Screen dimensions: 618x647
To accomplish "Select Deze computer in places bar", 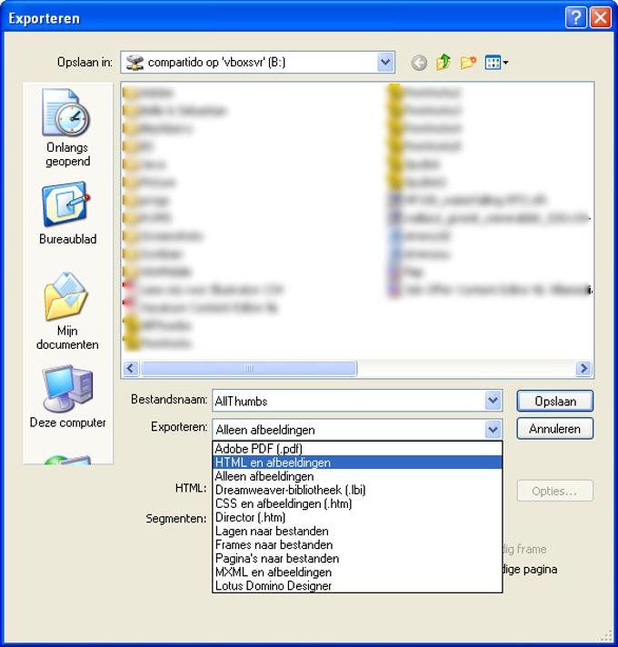I will 67,397.
